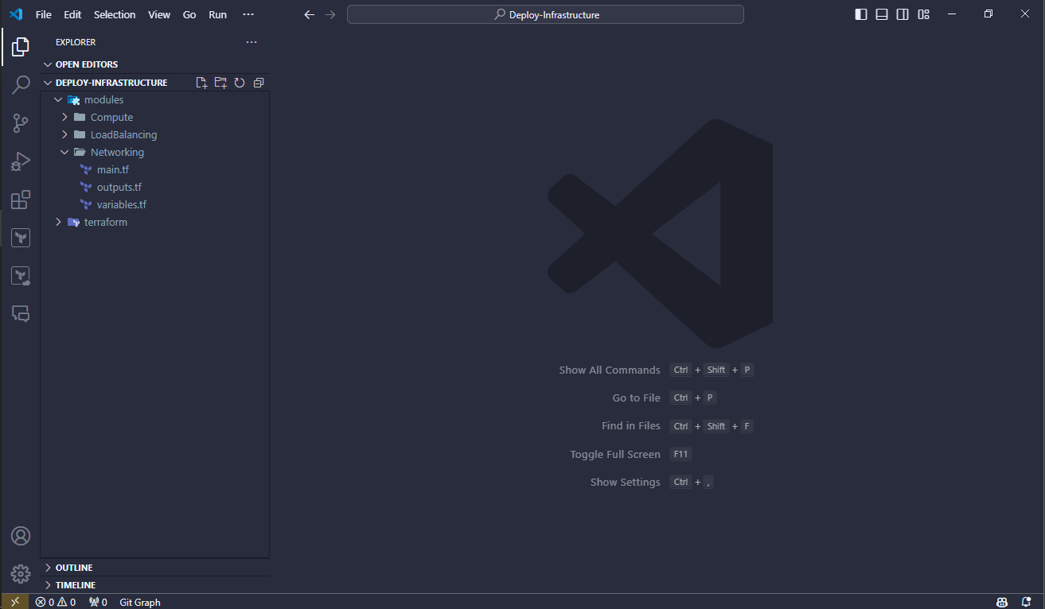Collapse all folders in Explorer
The image size is (1045, 609).
(259, 83)
